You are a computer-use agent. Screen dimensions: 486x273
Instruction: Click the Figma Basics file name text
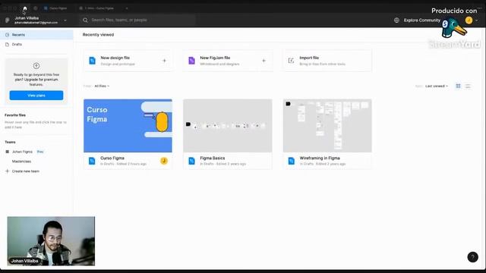pos(213,158)
